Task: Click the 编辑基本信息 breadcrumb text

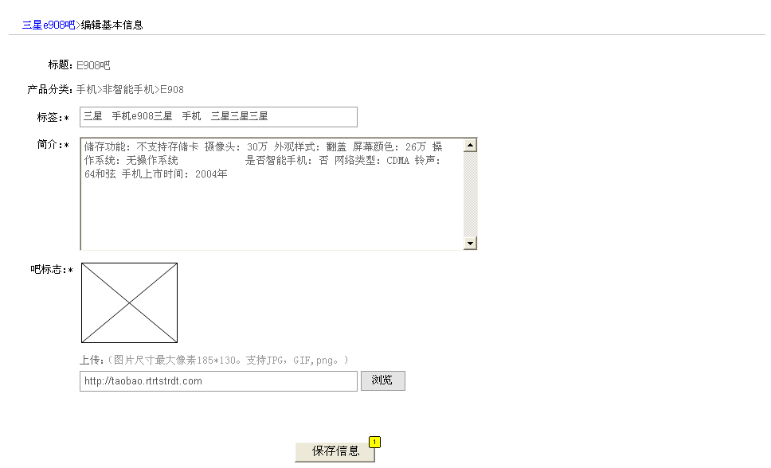Action: 112,25
